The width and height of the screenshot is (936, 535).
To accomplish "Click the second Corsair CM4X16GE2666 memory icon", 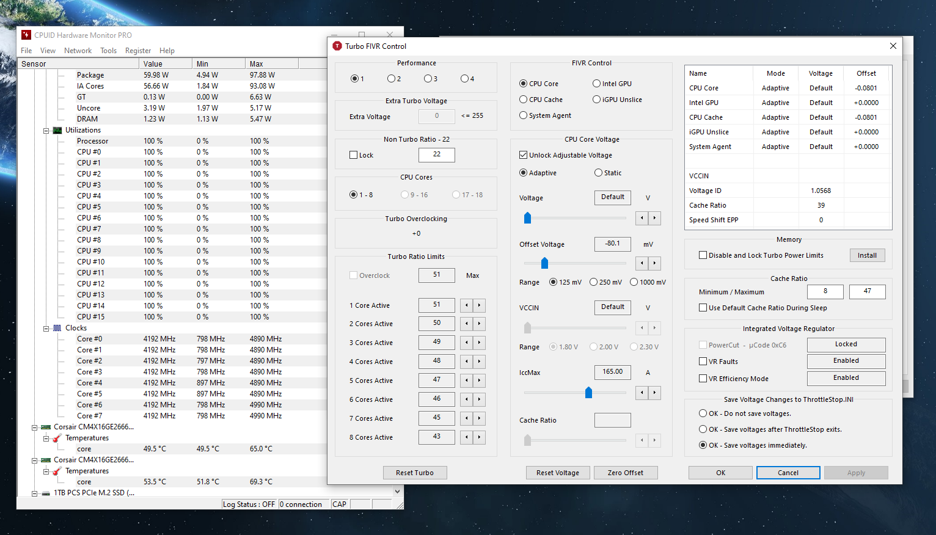I will [46, 460].
